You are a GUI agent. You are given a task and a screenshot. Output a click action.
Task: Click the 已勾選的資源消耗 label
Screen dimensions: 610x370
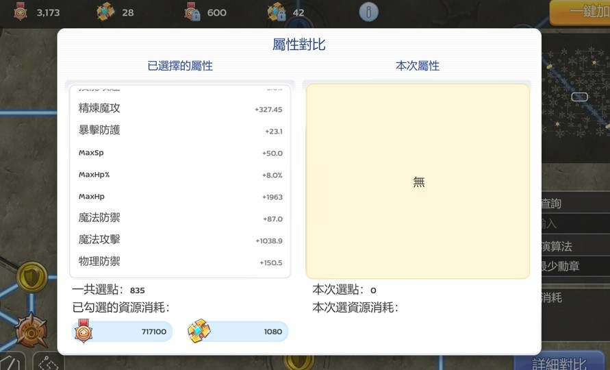121,307
